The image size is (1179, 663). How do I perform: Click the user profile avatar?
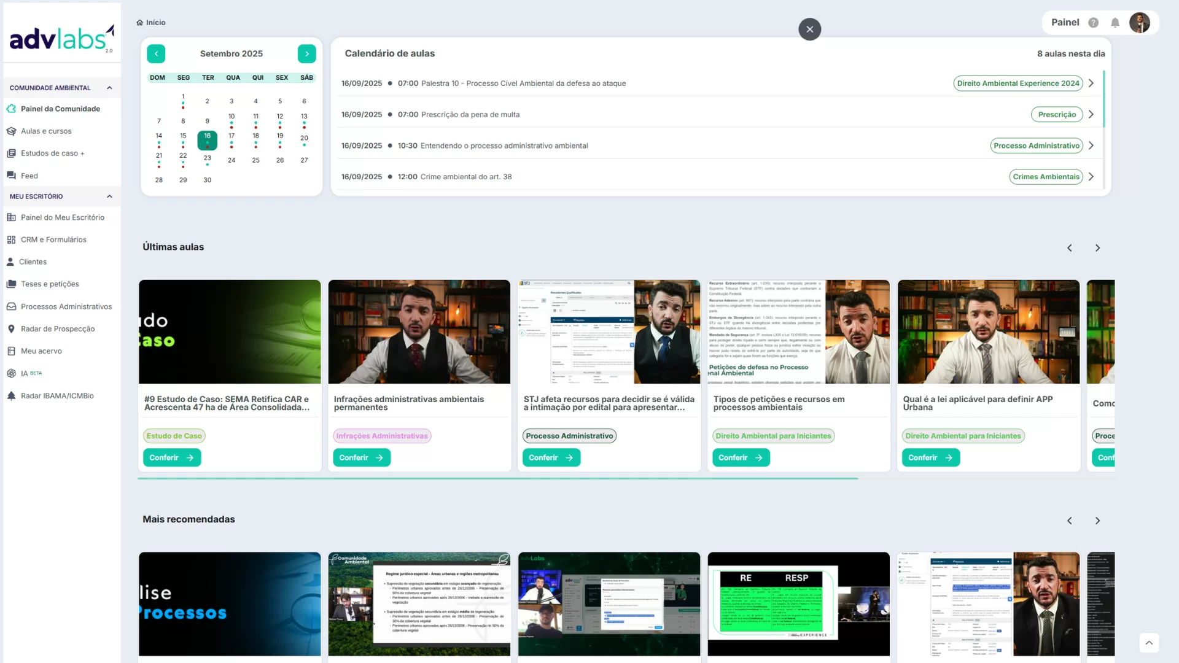click(1140, 23)
